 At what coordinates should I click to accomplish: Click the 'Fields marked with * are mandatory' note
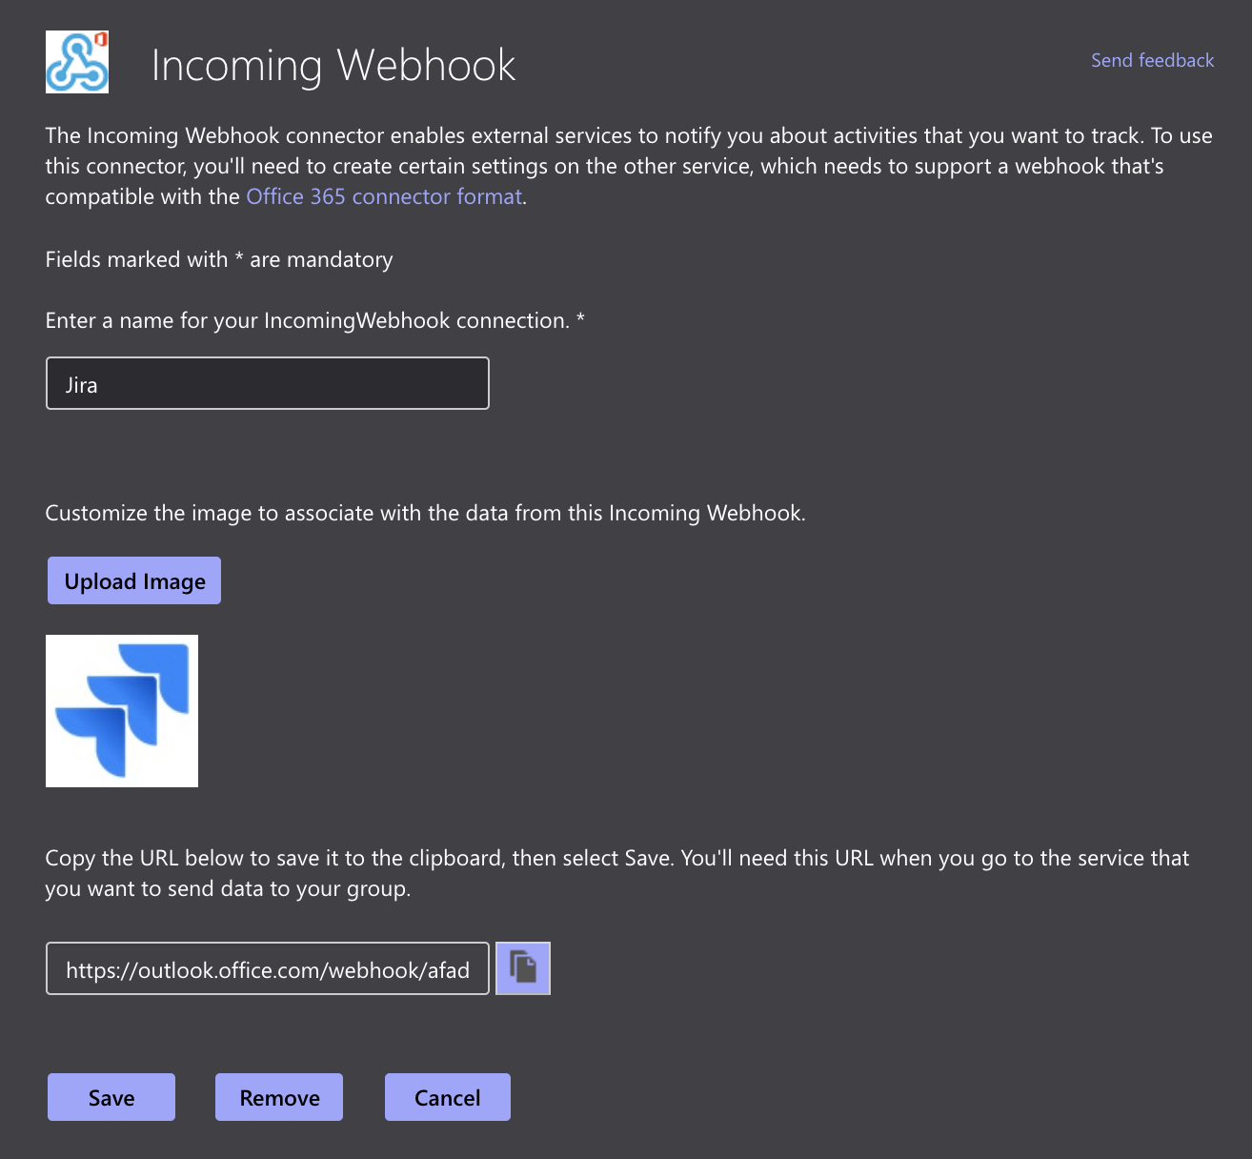click(x=219, y=259)
